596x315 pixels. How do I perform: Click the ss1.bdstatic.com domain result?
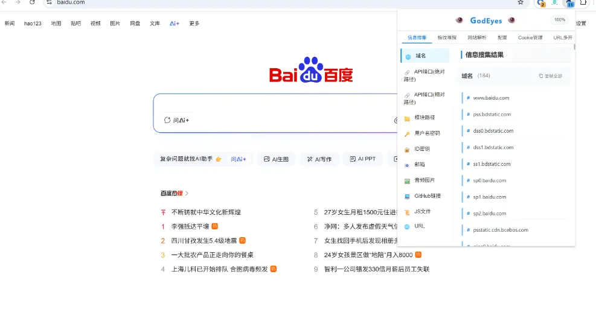click(x=492, y=164)
